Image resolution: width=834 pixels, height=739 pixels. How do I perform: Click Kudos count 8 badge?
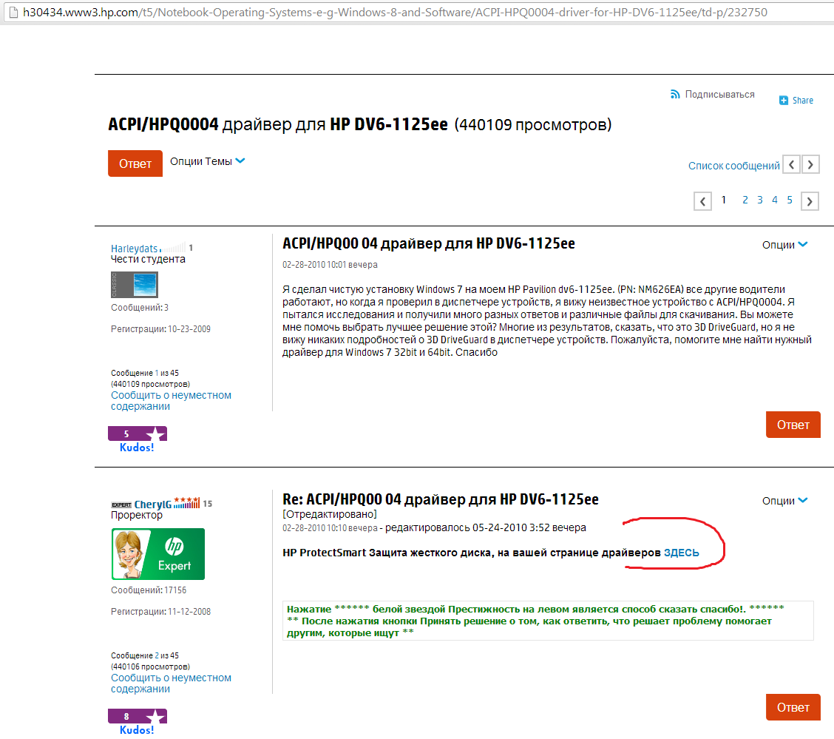pyautogui.click(x=126, y=716)
